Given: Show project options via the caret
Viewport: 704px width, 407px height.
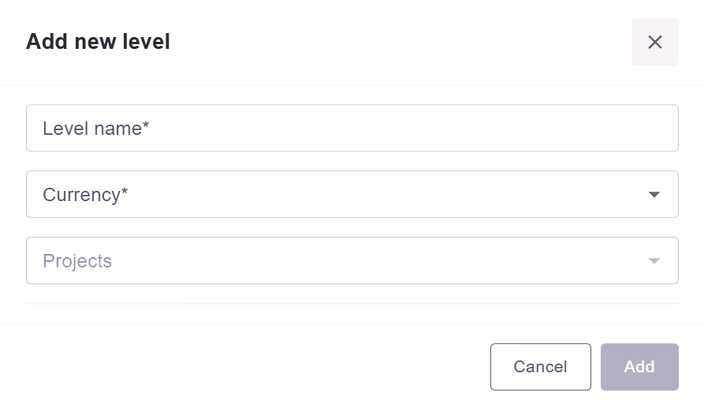Looking at the screenshot, I should pos(654,261).
